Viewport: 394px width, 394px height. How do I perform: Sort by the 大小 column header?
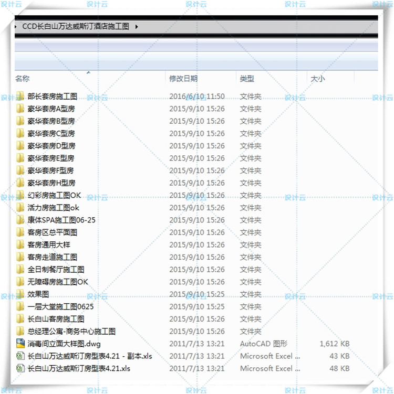(318, 79)
